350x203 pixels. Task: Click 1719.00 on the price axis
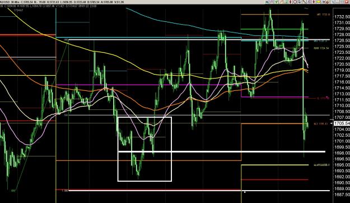tap(342, 70)
